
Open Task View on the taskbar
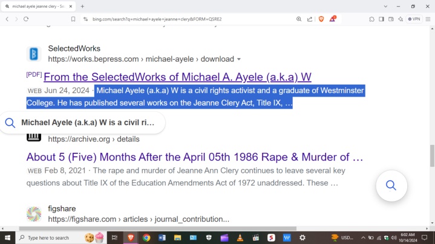coord(114,237)
